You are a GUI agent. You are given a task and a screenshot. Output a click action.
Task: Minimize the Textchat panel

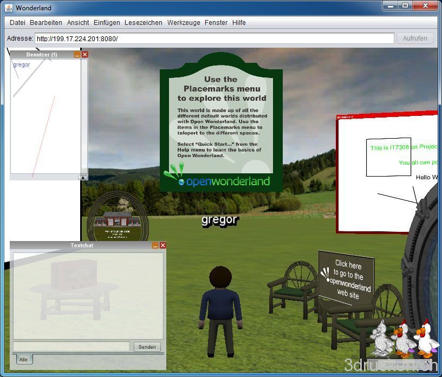tap(155, 245)
